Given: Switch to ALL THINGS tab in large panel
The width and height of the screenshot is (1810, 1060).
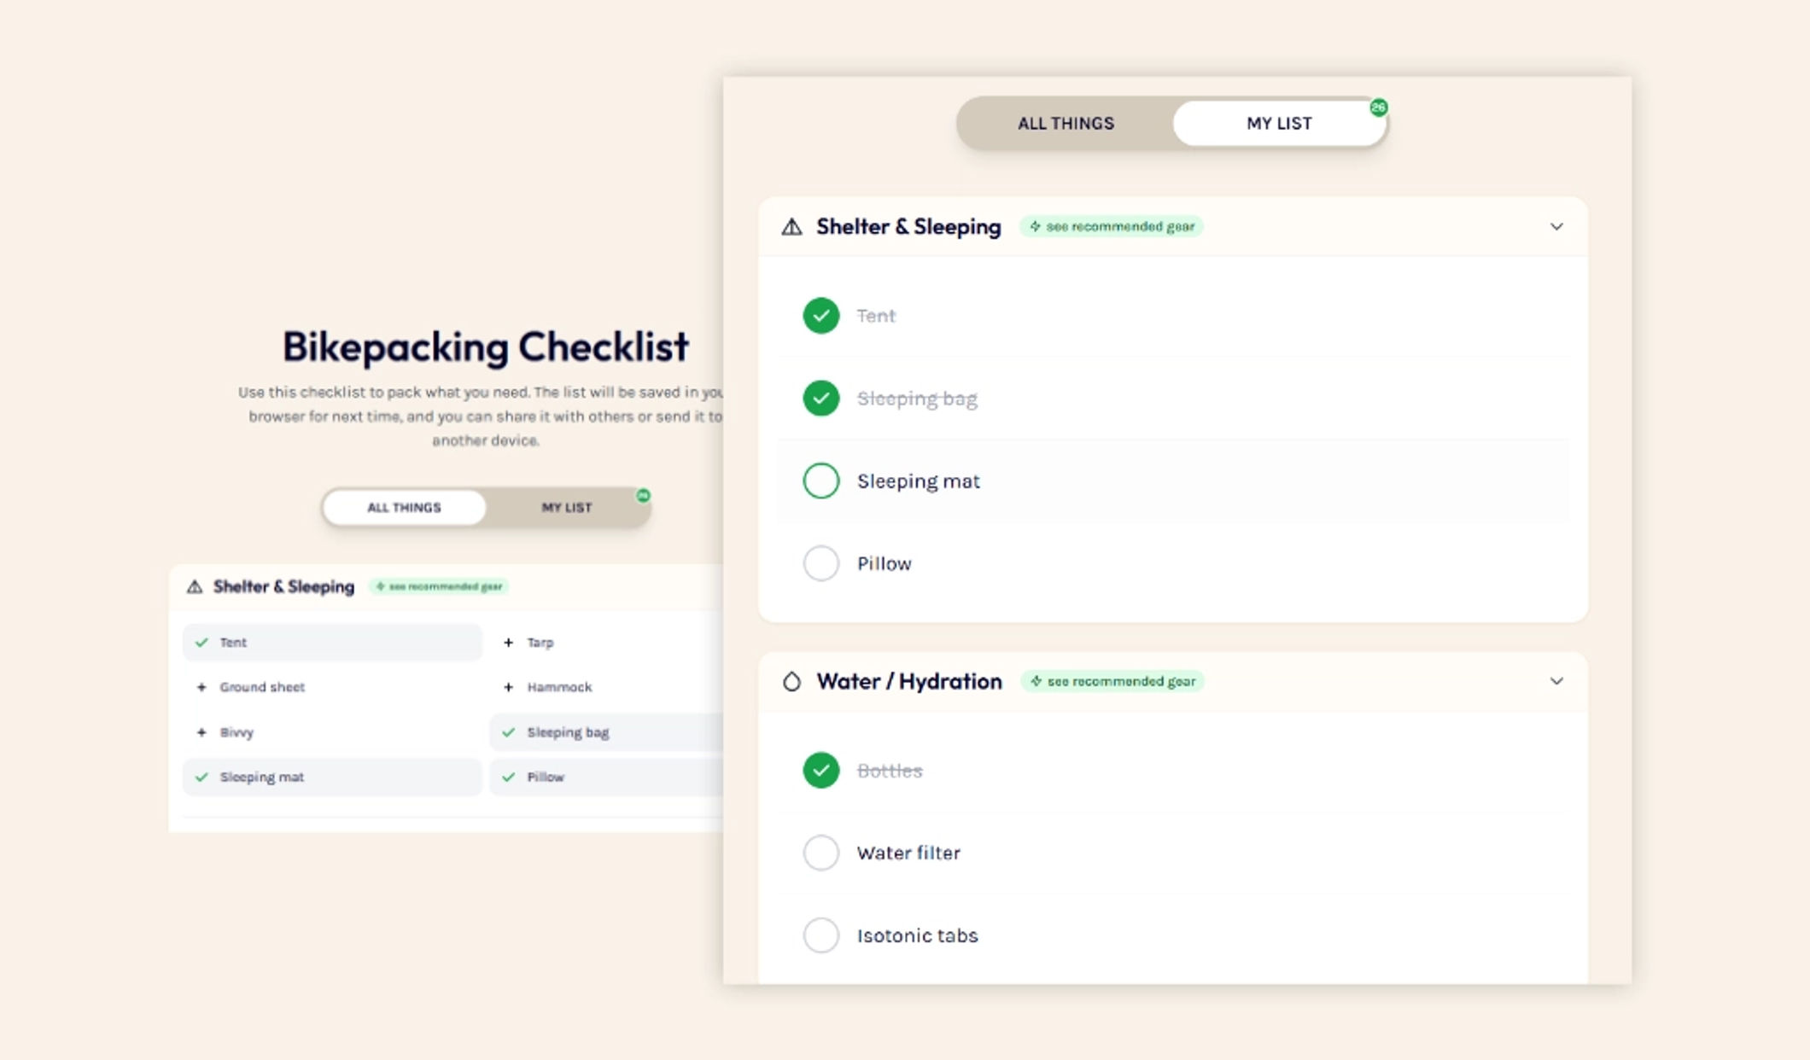Looking at the screenshot, I should coord(1066,124).
